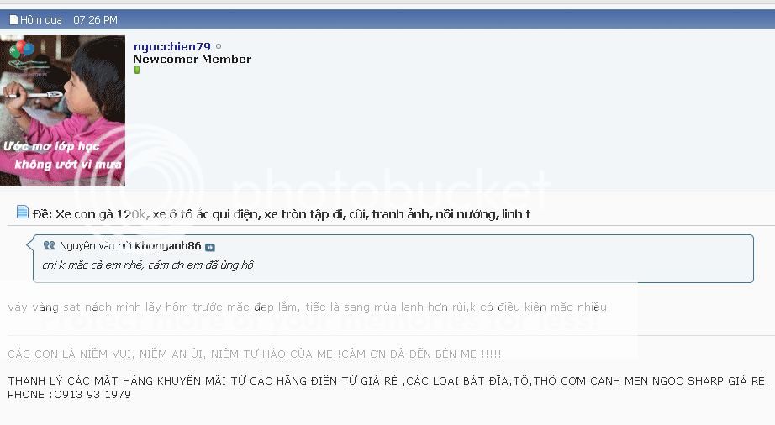Image resolution: width=775 pixels, height=425 pixels.
Task: Click the offline status indicator next to ngocchien79
Action: click(219, 46)
